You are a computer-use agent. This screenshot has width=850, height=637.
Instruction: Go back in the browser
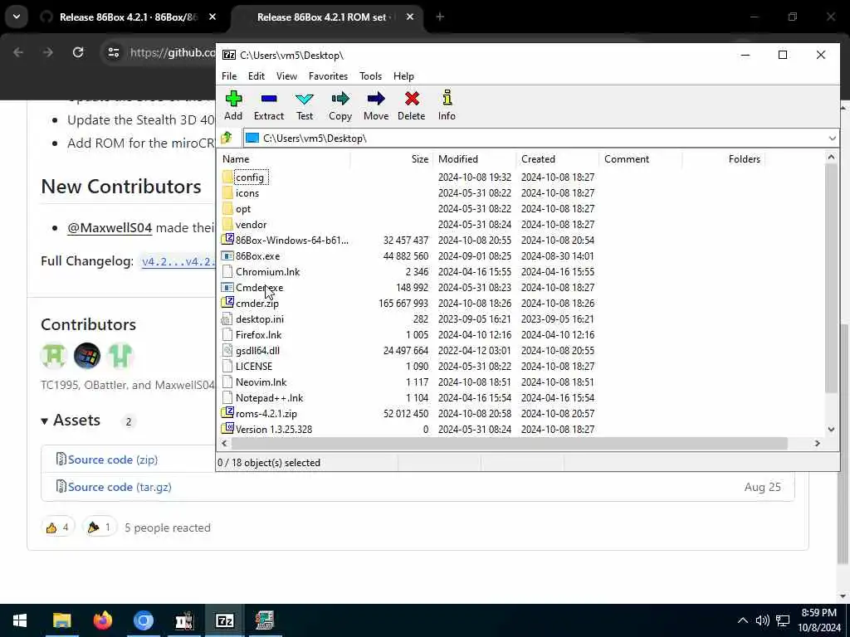pyautogui.click(x=18, y=52)
